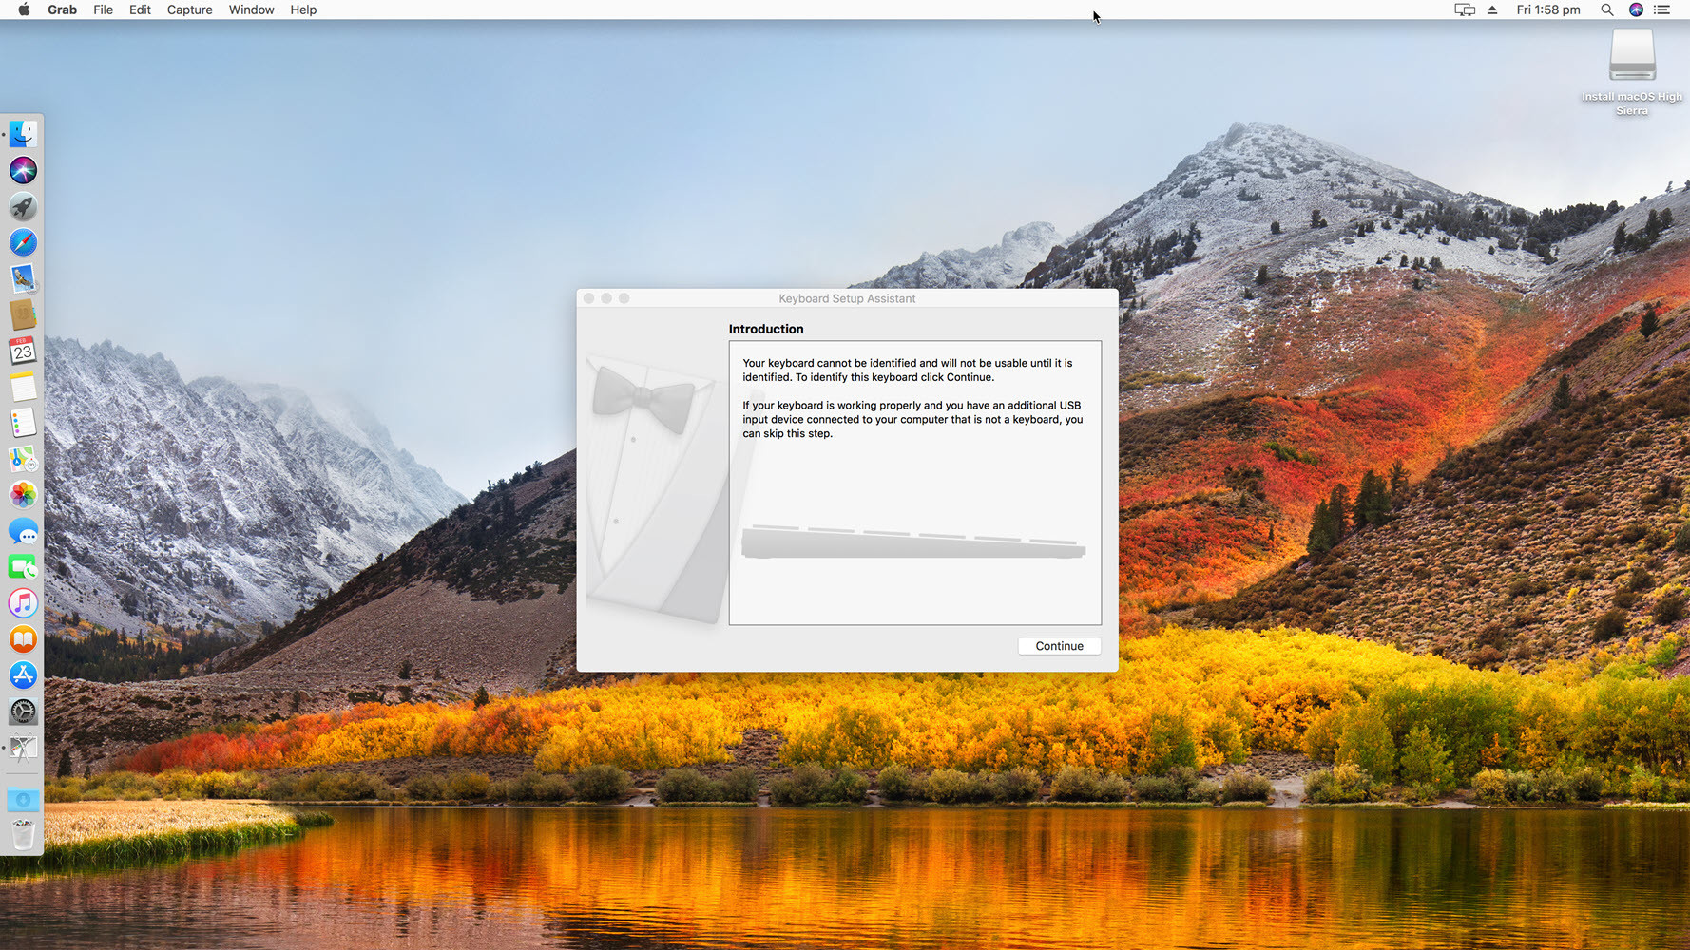Open Edit menu

140,9
